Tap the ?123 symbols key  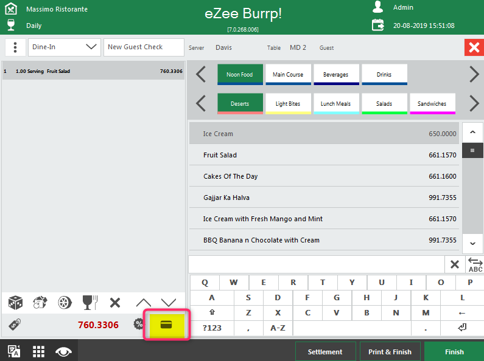click(x=212, y=328)
